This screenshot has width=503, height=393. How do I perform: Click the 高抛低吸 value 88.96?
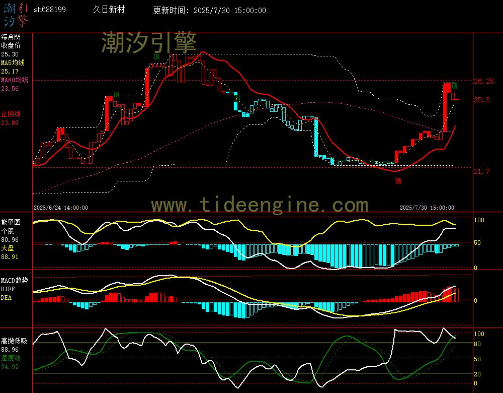(x=10, y=349)
